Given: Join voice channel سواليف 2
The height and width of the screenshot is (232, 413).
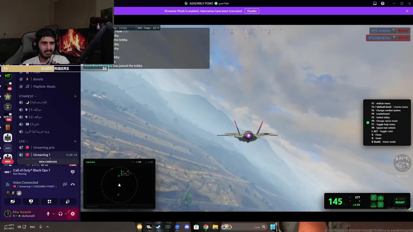Looking at the screenshot, I should click(x=48, y=117).
